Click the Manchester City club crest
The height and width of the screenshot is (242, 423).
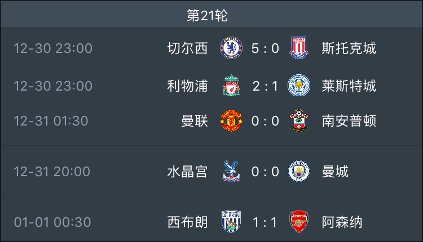(x=299, y=171)
